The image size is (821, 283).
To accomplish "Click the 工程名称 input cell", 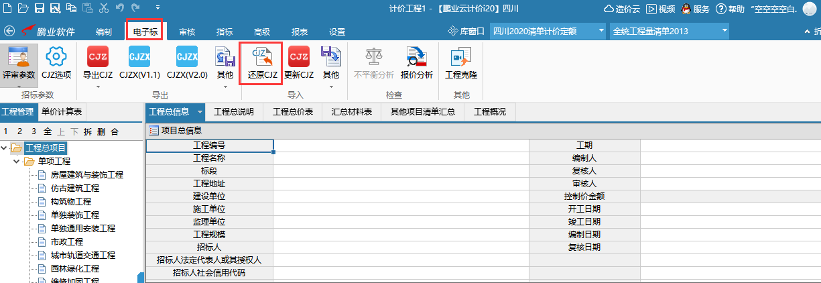I will click(401, 158).
